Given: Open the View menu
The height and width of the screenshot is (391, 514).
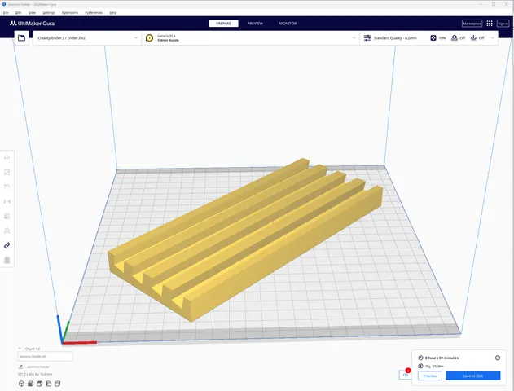Looking at the screenshot, I should 32,13.
